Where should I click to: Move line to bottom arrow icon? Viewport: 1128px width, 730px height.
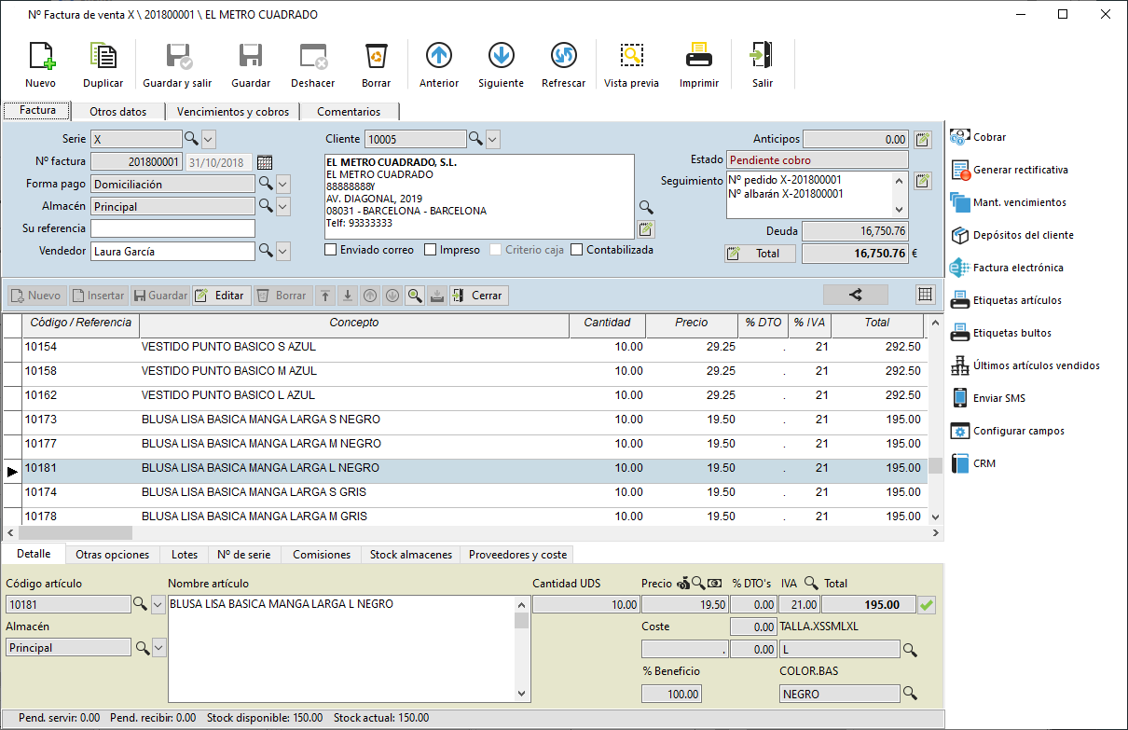coord(348,296)
